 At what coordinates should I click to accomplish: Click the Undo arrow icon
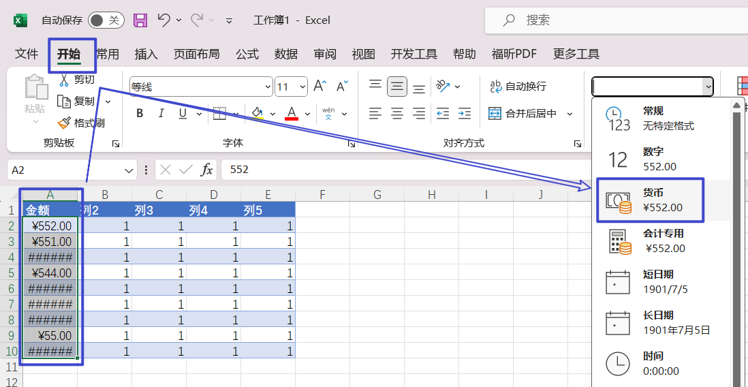(163, 20)
